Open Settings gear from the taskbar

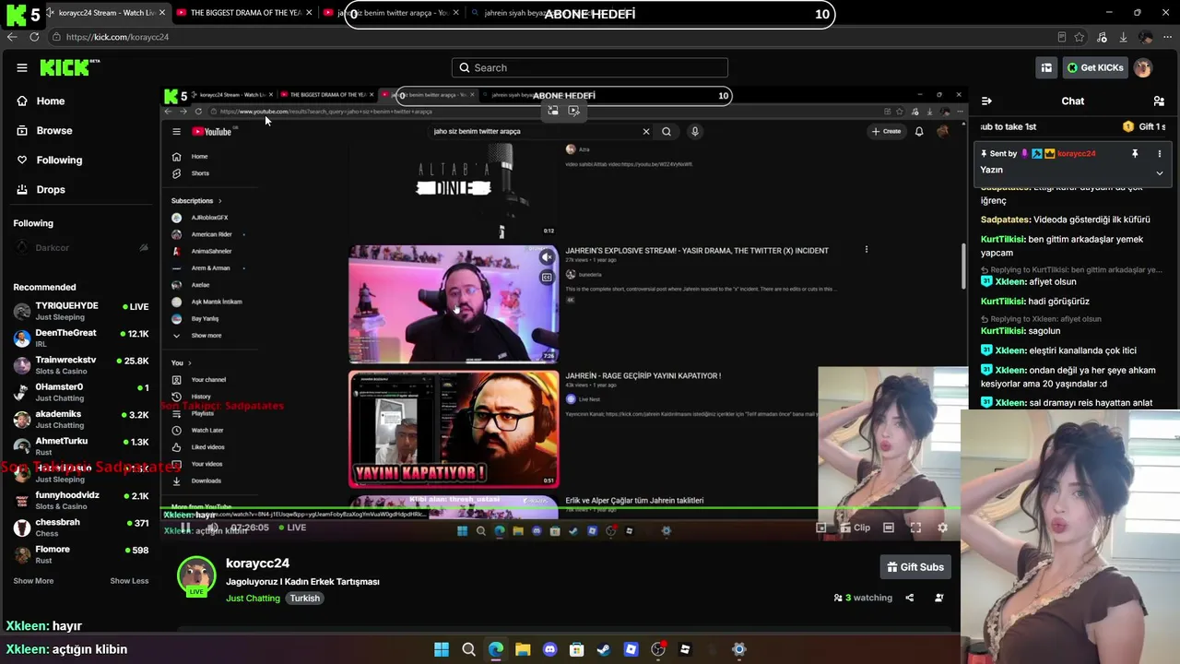[738, 649]
